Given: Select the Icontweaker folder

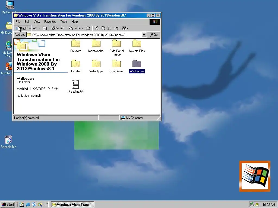Looking at the screenshot, I should pyautogui.click(x=96, y=46).
